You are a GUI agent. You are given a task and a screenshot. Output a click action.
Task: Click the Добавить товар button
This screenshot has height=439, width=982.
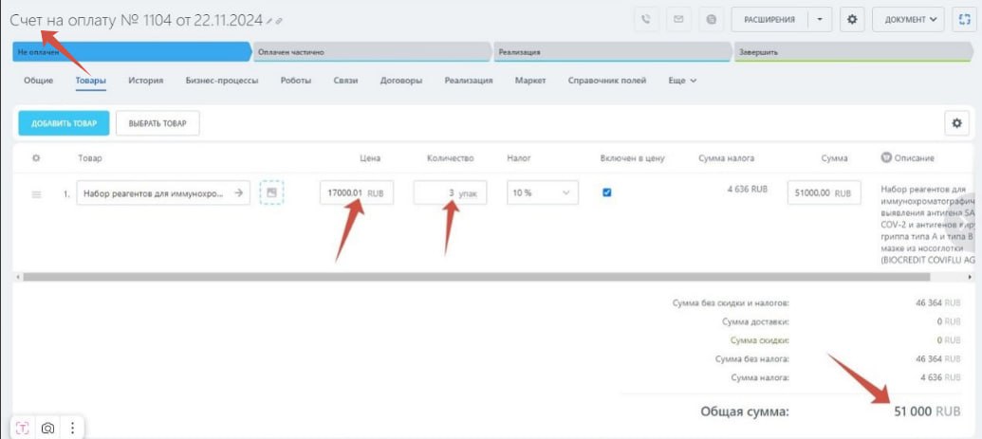[x=64, y=123]
